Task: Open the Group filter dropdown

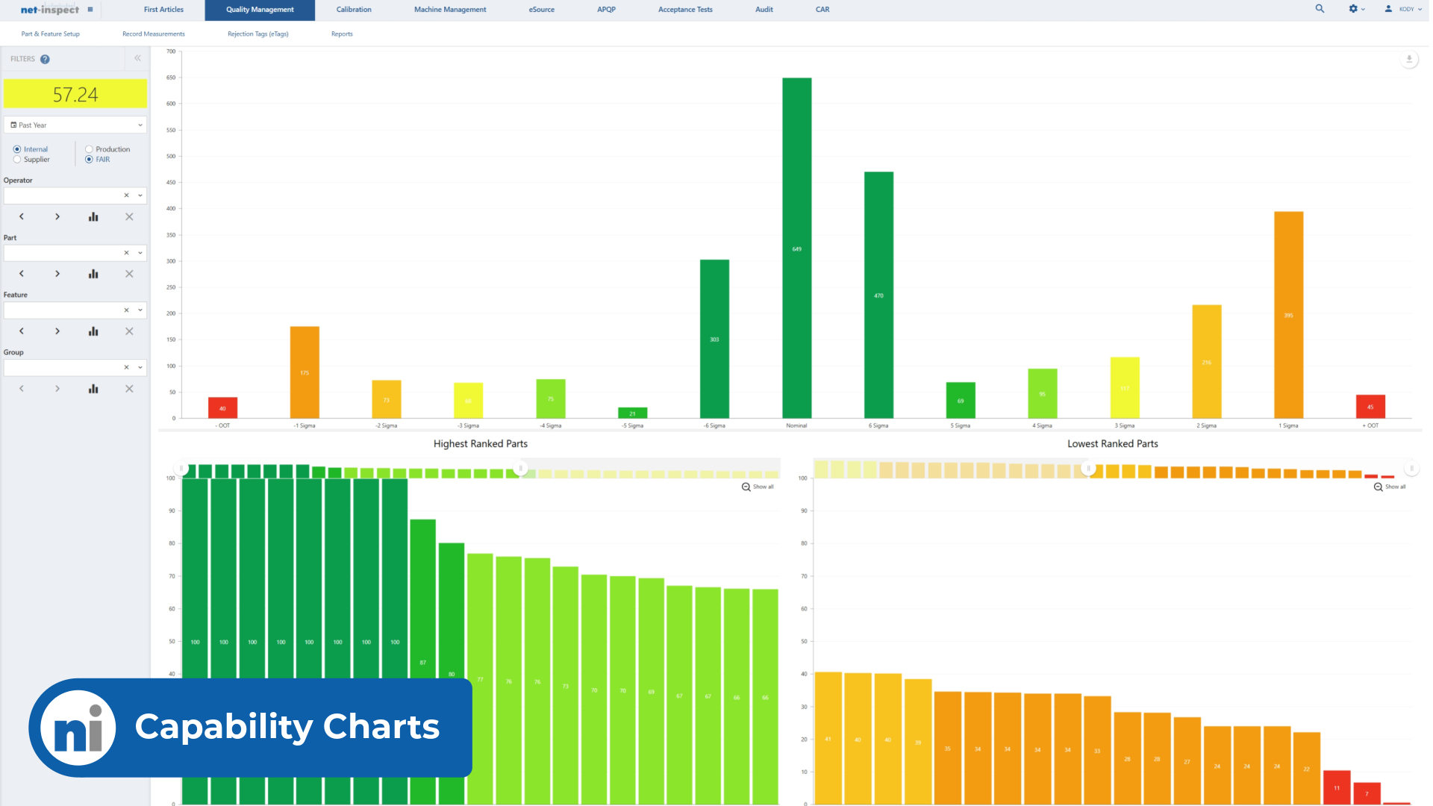Action: click(x=139, y=367)
